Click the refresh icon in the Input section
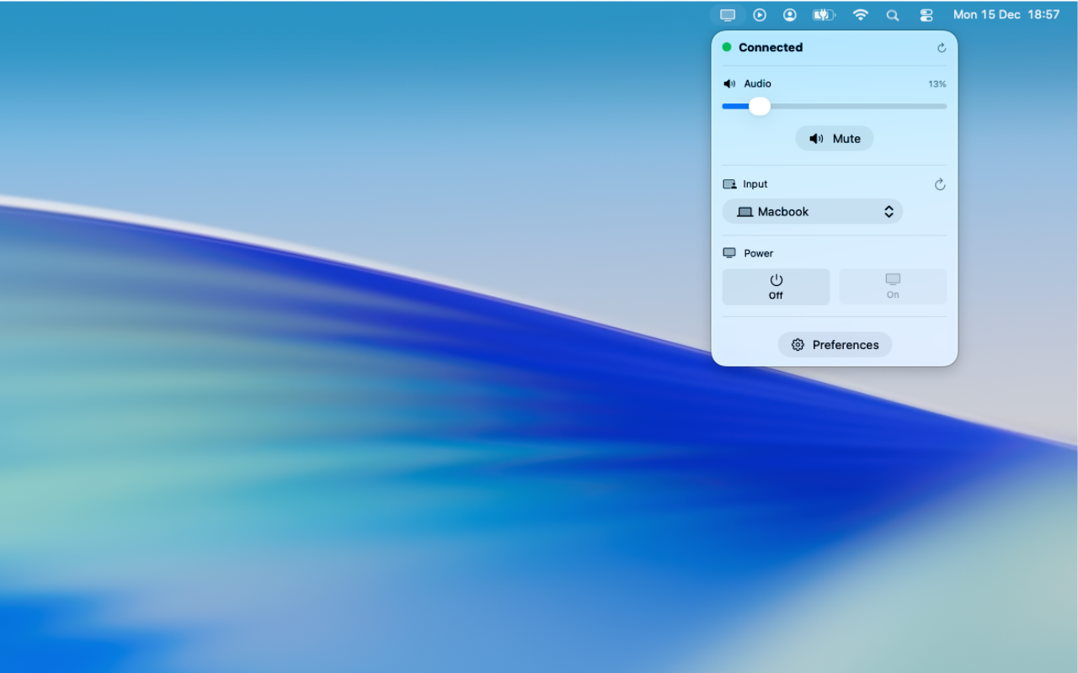This screenshot has height=673, width=1078. (940, 184)
